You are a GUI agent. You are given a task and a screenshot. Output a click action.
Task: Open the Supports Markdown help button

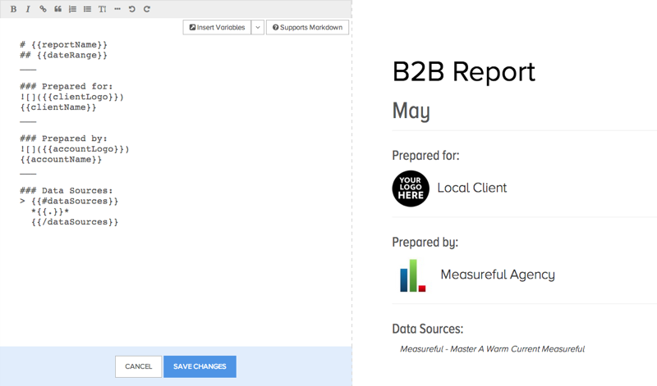[x=307, y=27]
